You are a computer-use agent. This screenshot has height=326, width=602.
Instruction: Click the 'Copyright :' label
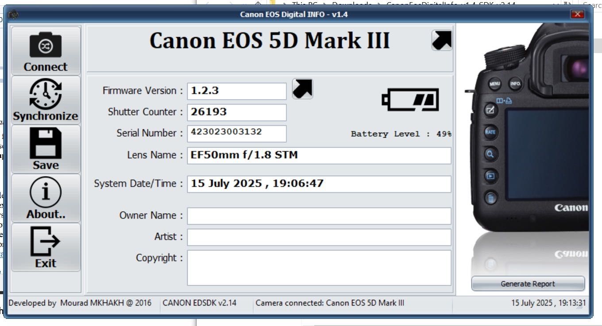coord(159,258)
